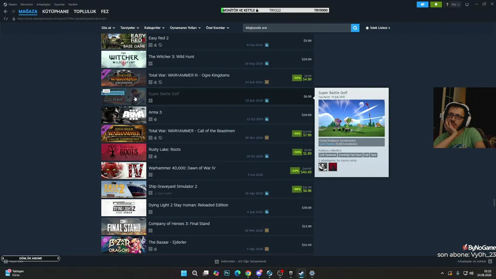Expand the Tavsiyeler dropdown

pos(129,28)
